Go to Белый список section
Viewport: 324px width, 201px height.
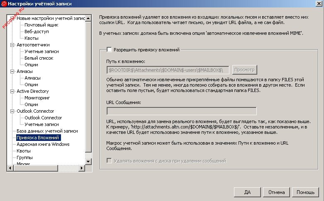(39, 58)
